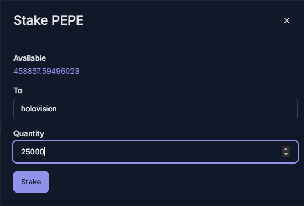Image resolution: width=304 pixels, height=206 pixels.
Task: Click the X icon beside the title
Action: (x=287, y=20)
